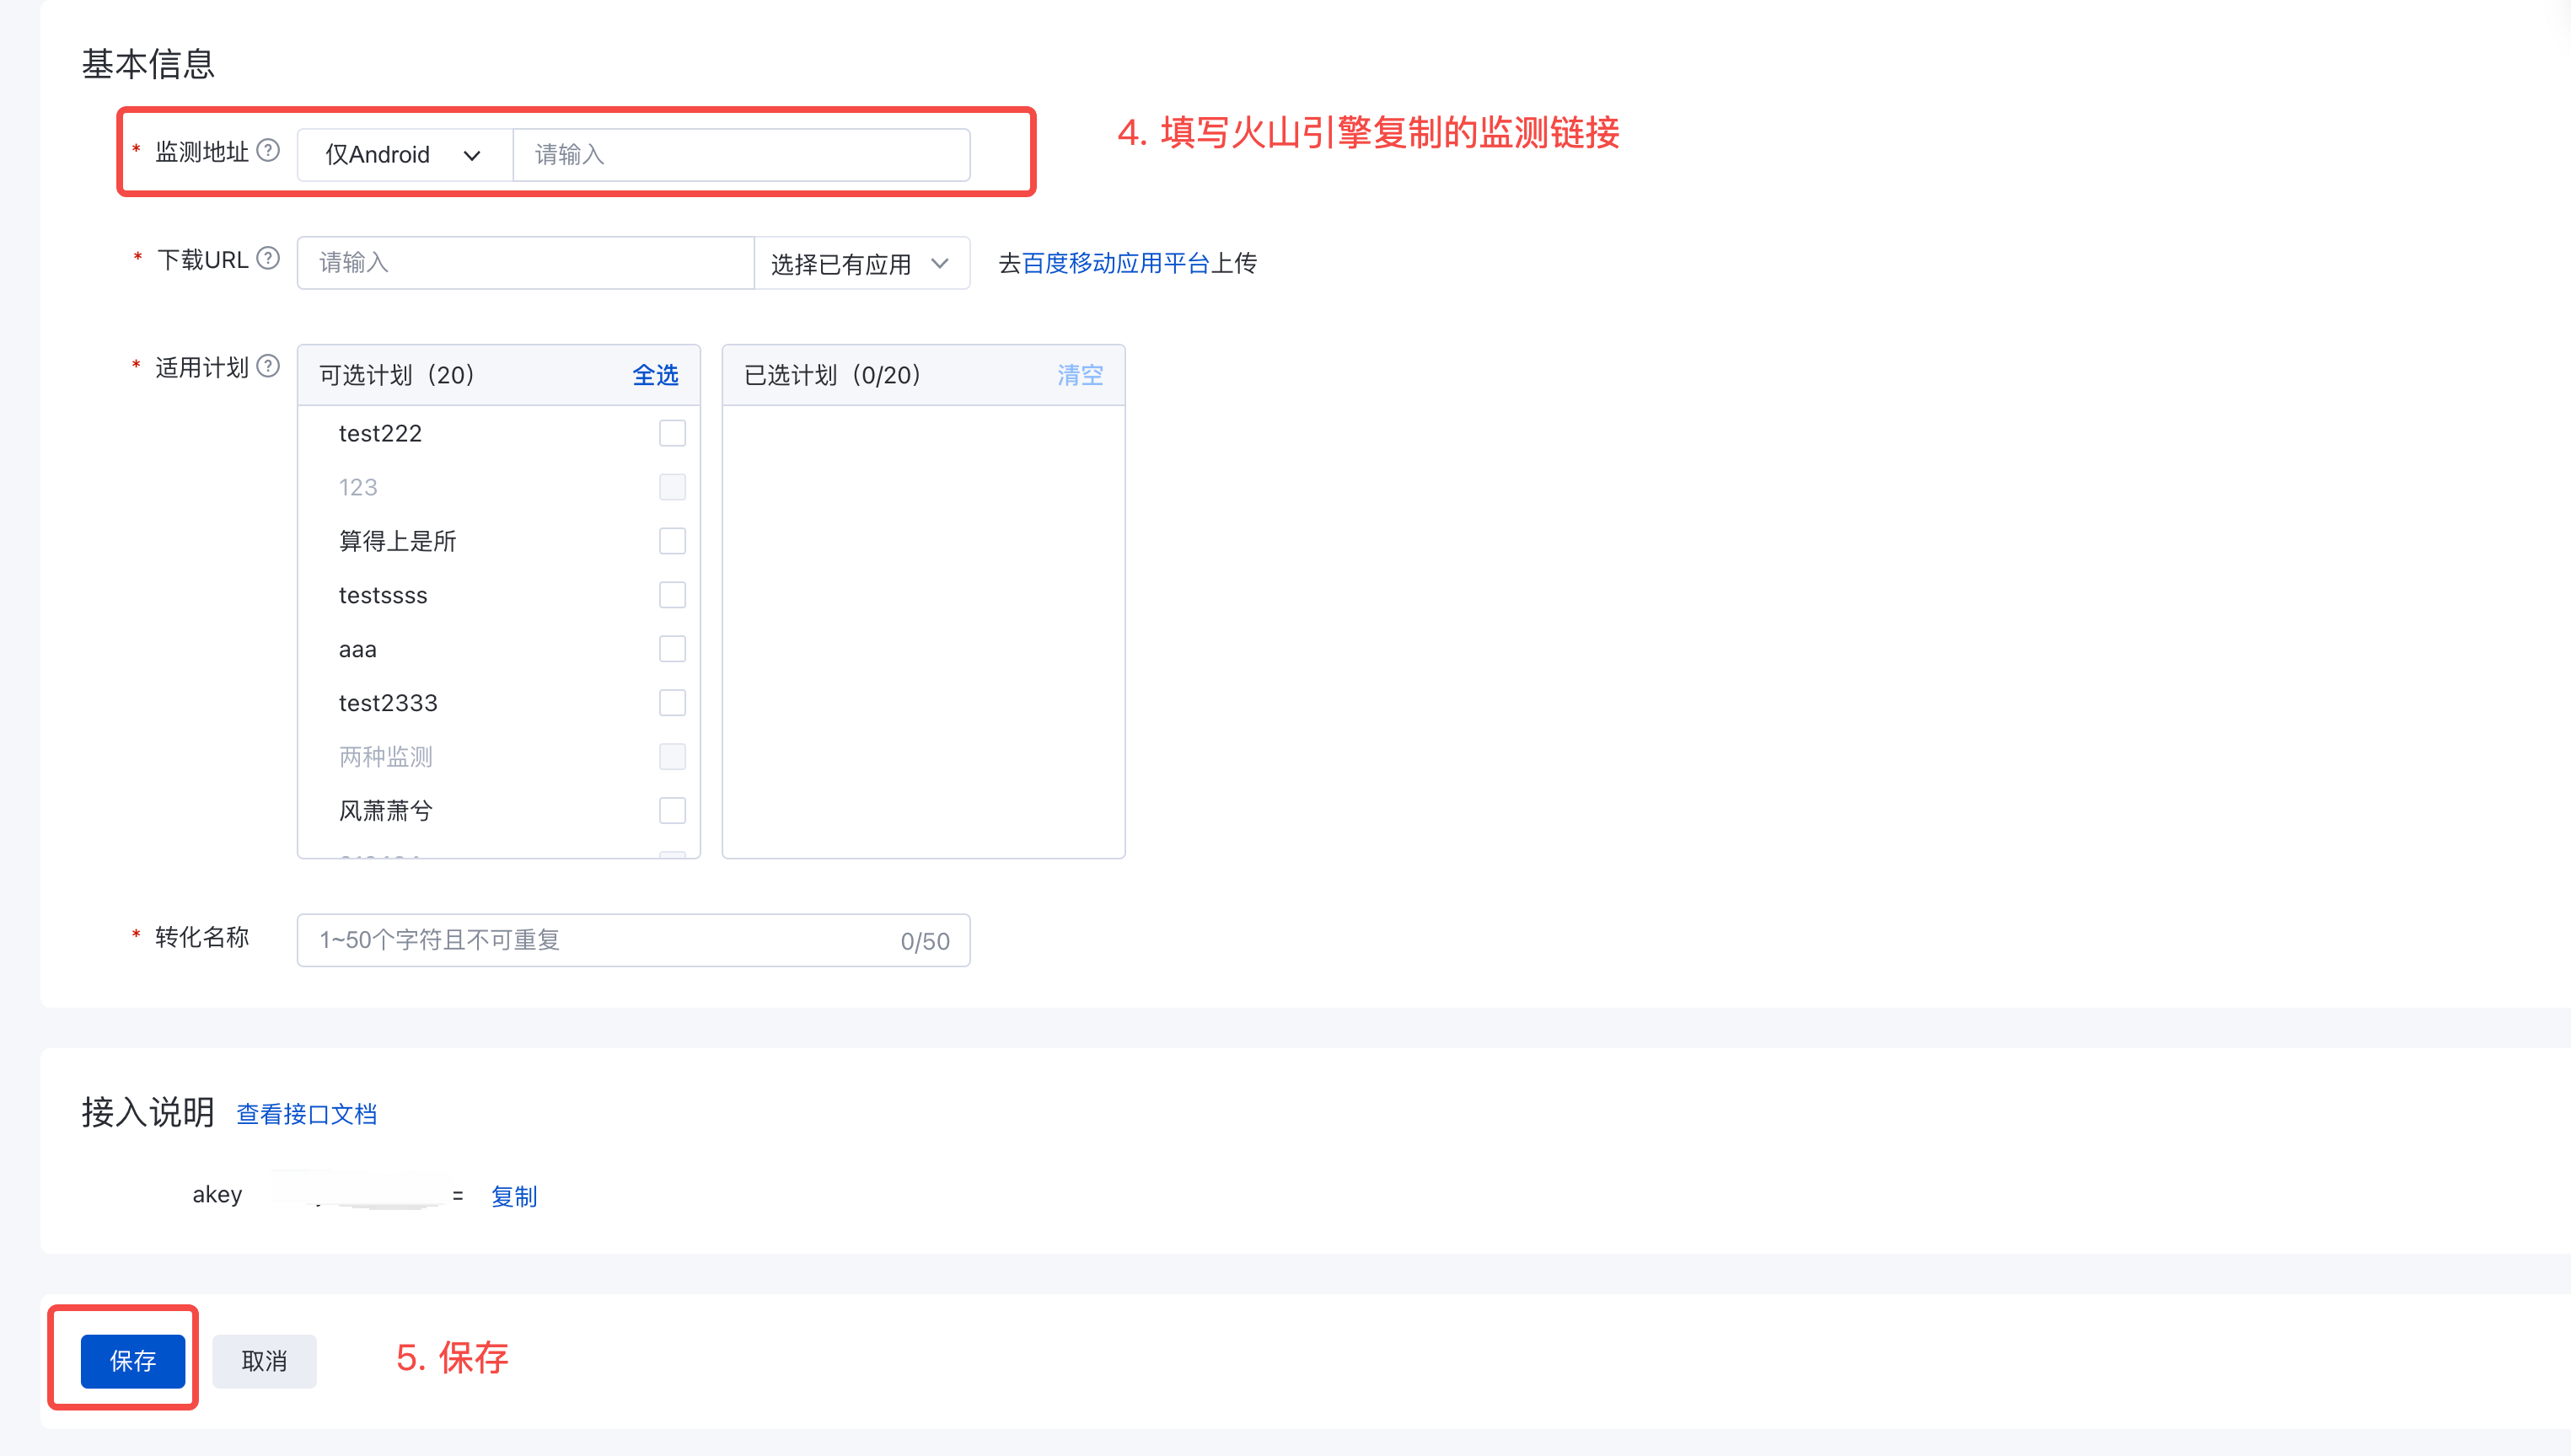Check the testssss plan checkbox
The height and width of the screenshot is (1456, 2571).
click(673, 595)
